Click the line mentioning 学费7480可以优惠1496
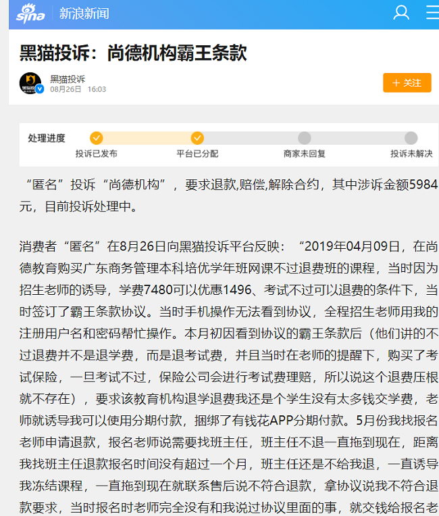Viewport: 439px width, 516px height. click(229, 290)
